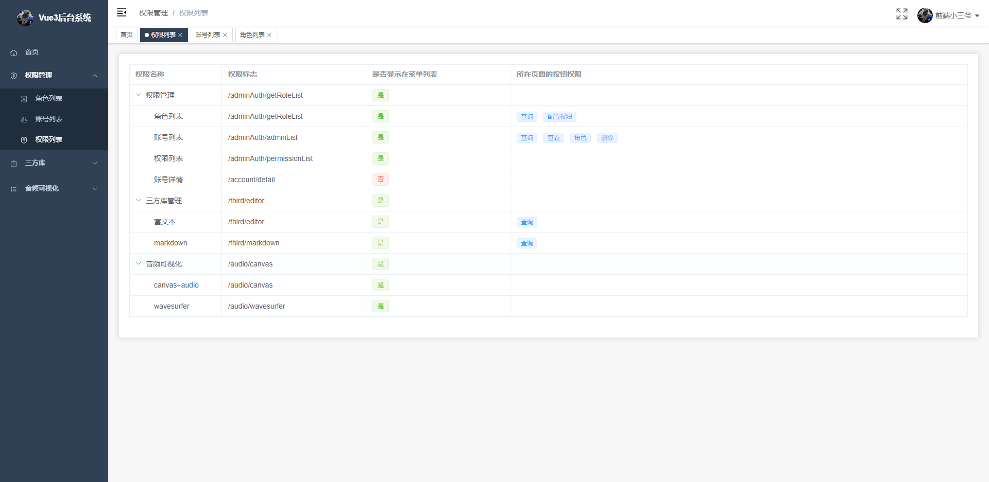Open 首页 in the sidebar menu
Image resolution: width=989 pixels, height=482 pixels.
(54, 52)
